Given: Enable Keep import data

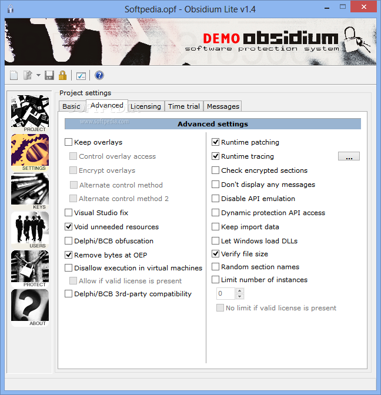Looking at the screenshot, I should (x=215, y=227).
